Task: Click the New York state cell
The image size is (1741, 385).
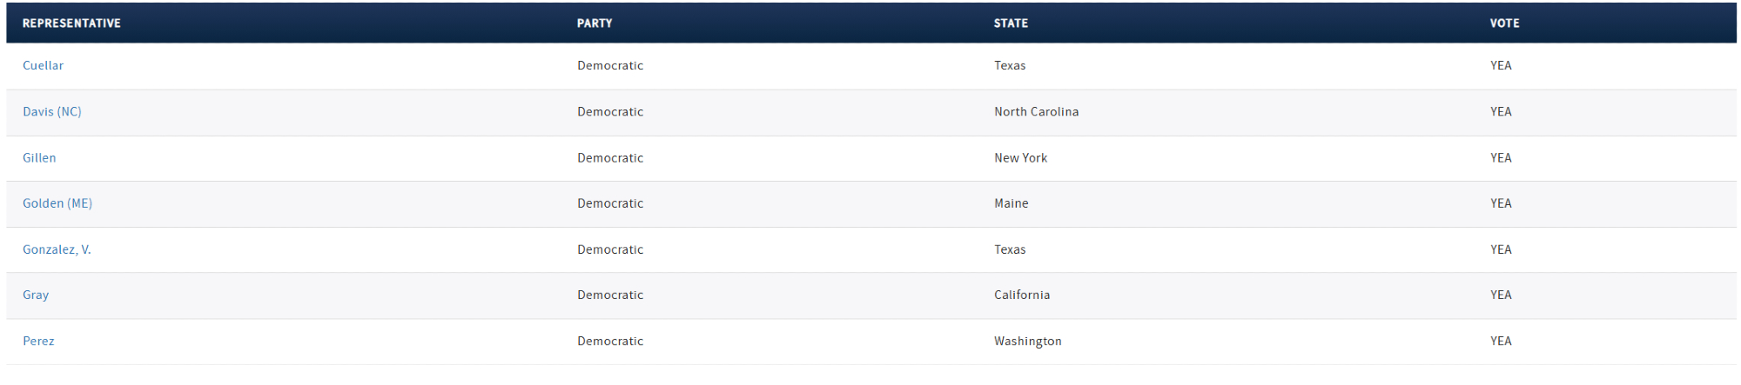Action: point(1020,158)
